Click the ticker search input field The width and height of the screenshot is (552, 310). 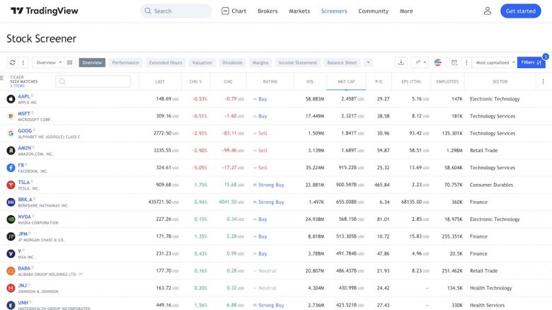click(93, 81)
